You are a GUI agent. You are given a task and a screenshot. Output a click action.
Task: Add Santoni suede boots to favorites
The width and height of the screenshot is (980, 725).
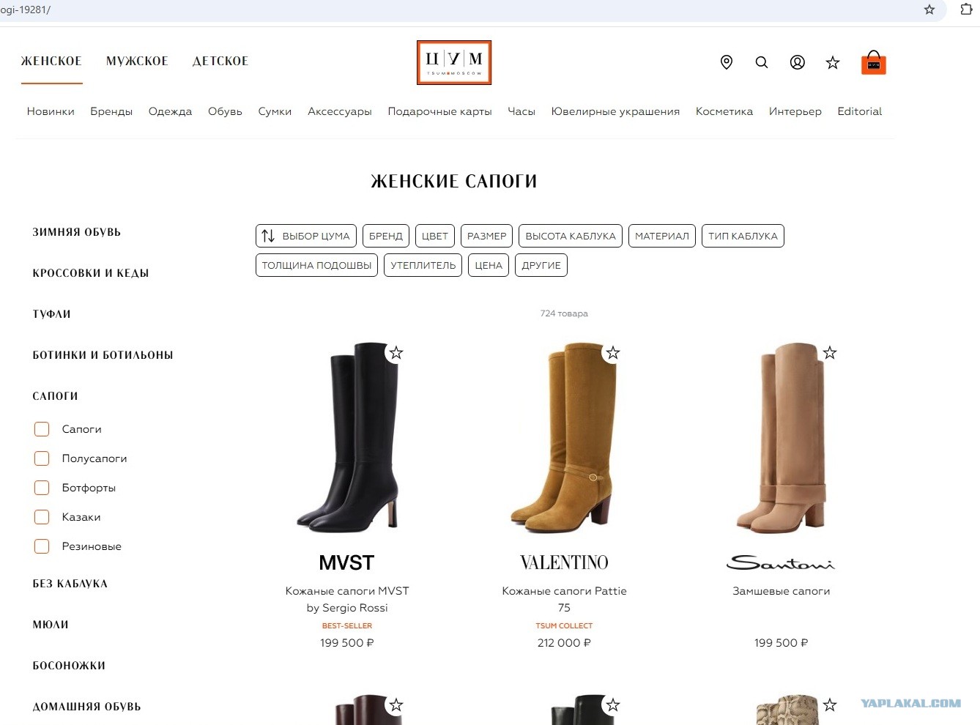[830, 353]
